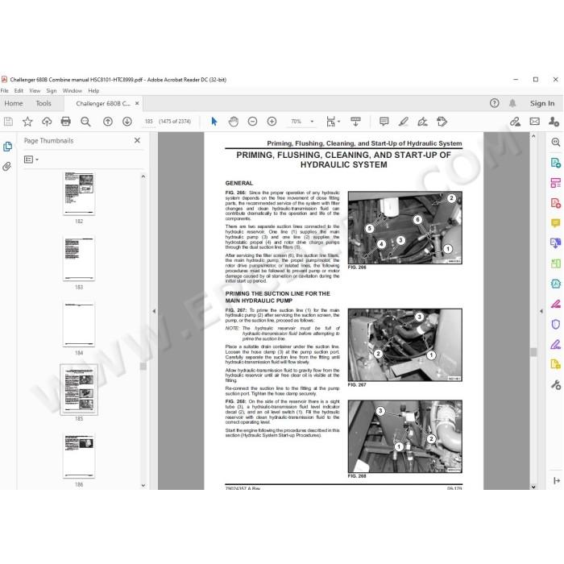Open the sign document tool

coord(423,122)
